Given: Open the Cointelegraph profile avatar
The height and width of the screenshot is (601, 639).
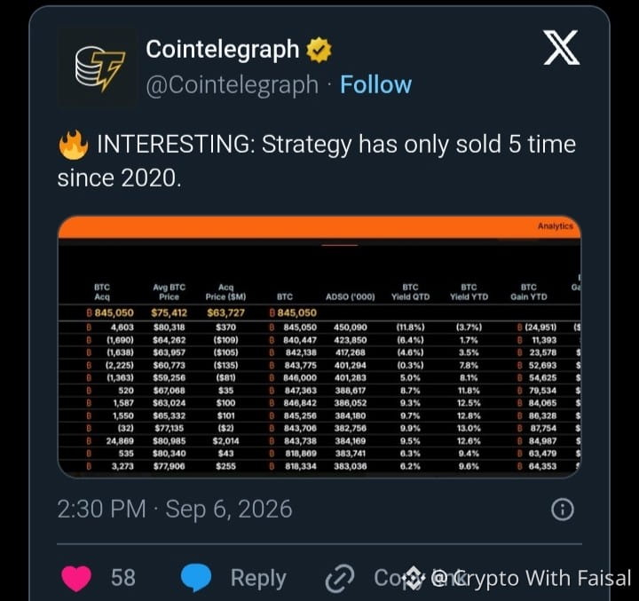Looking at the screenshot, I should click(x=97, y=67).
